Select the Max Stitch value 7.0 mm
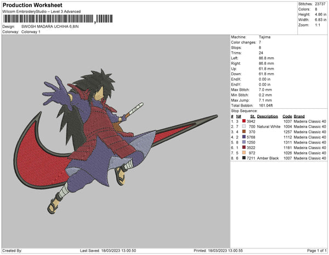 tap(265, 90)
